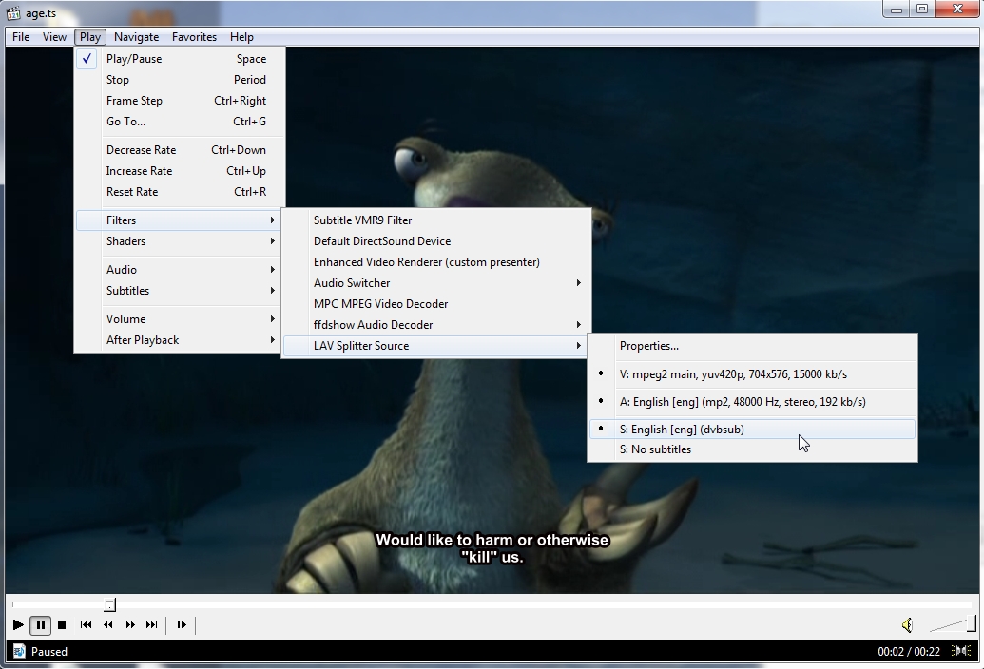Image resolution: width=984 pixels, height=669 pixels.
Task: Open MPC MPEG Video Decoder entry
Action: (436, 304)
